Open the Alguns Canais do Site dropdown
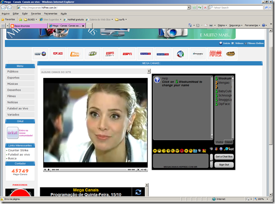The height and width of the screenshot is (204, 275). 149,71
